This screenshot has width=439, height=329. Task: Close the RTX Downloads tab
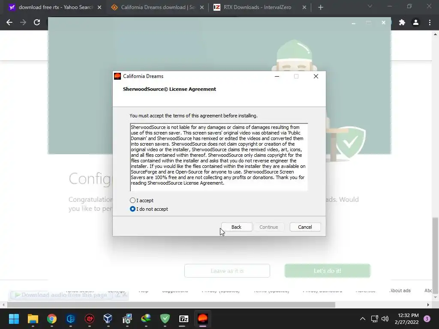(x=304, y=8)
